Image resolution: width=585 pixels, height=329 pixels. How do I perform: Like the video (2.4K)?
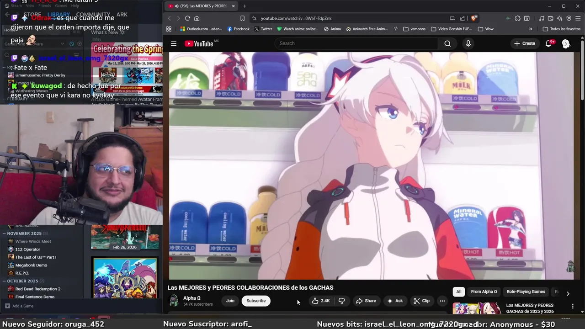coord(320,301)
